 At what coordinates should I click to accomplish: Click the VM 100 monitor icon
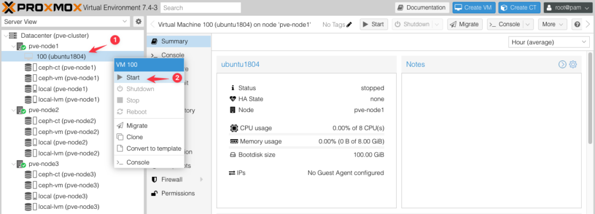coord(29,56)
